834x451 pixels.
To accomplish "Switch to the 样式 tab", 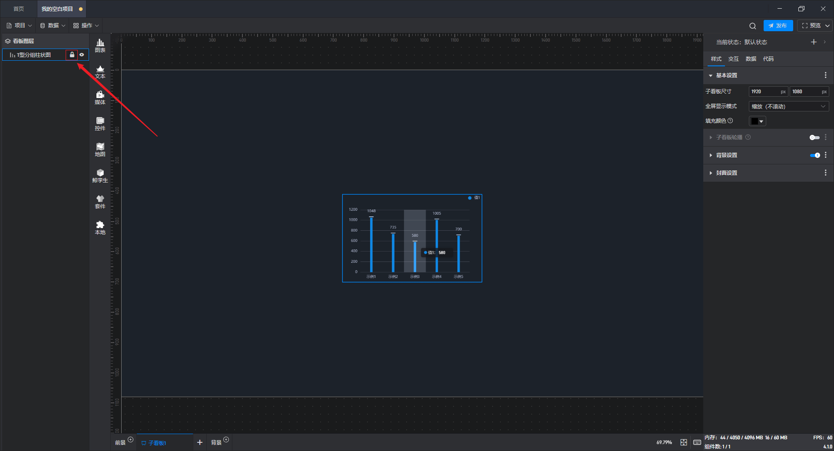I will (716, 59).
